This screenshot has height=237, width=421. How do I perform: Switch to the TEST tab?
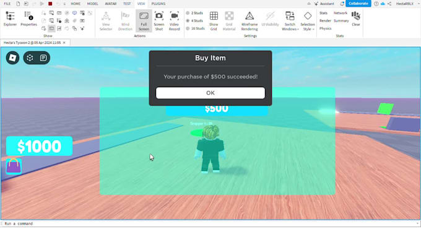(x=127, y=4)
